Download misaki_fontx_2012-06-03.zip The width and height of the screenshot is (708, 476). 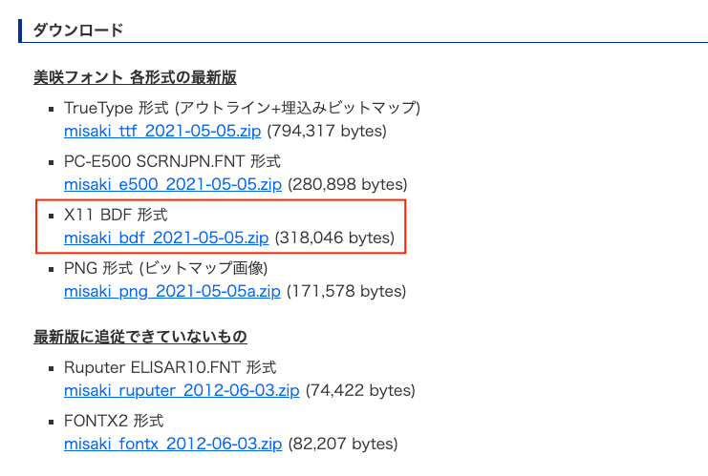pos(173,444)
